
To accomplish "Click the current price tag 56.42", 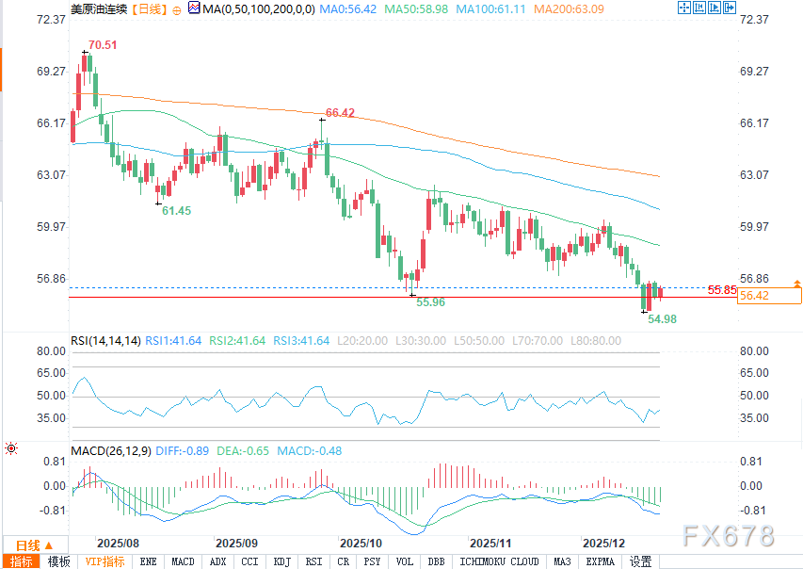I will 769,296.
